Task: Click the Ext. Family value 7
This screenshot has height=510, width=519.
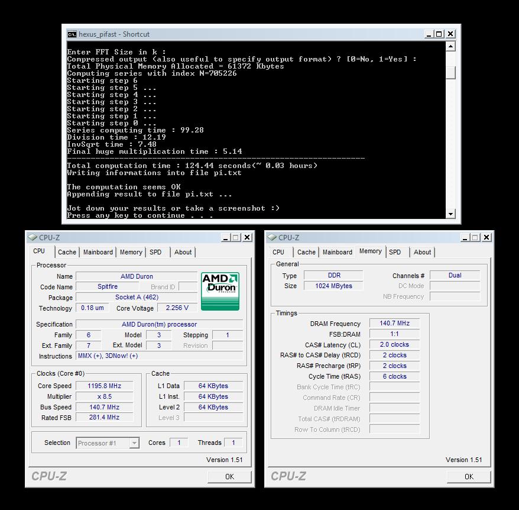Action: (89, 346)
